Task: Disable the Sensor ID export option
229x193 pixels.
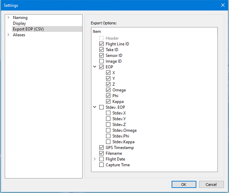Action: click(x=101, y=56)
